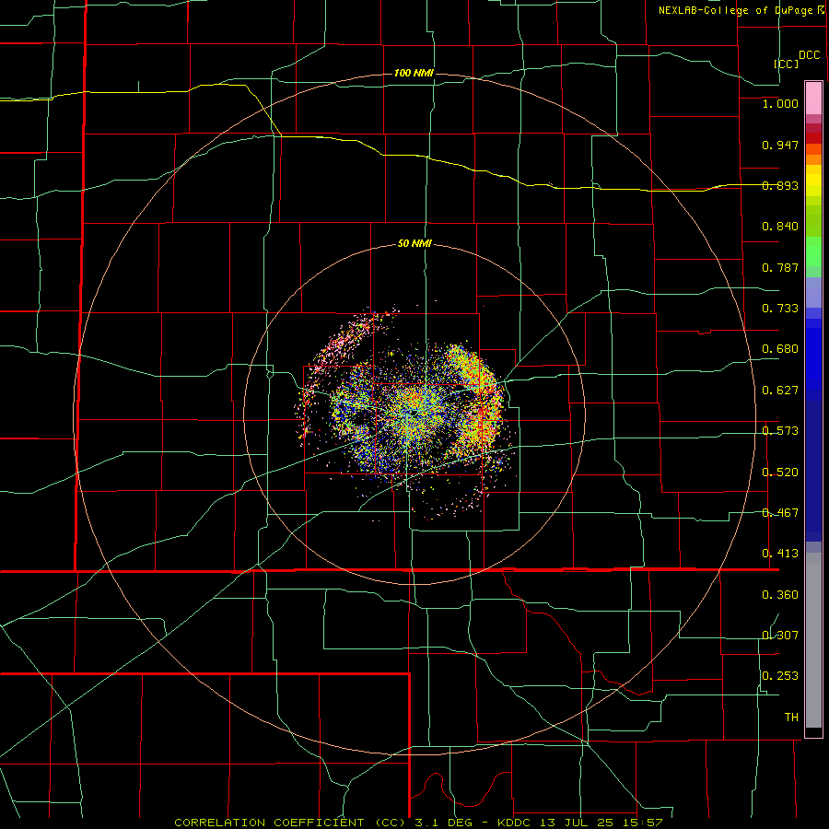Viewport: 829px width, 829px height.
Task: Select the 0.733 scale value
Action: tap(780, 309)
